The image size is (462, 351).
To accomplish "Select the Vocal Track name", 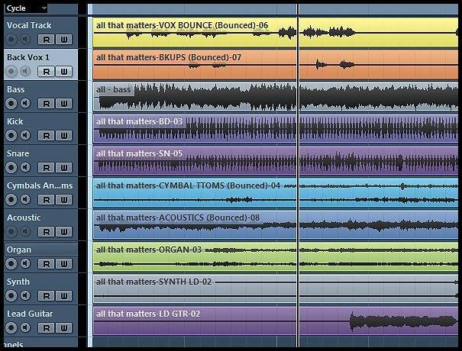I will point(29,26).
